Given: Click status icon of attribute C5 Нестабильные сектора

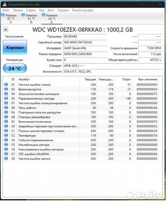Looking at the screenshot, I should [6, 145].
